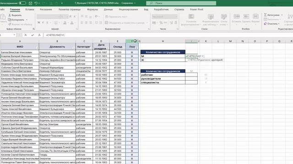Confirm formula with checkmark icon
Viewport: 293px width, 164px height.
[x=33, y=35]
